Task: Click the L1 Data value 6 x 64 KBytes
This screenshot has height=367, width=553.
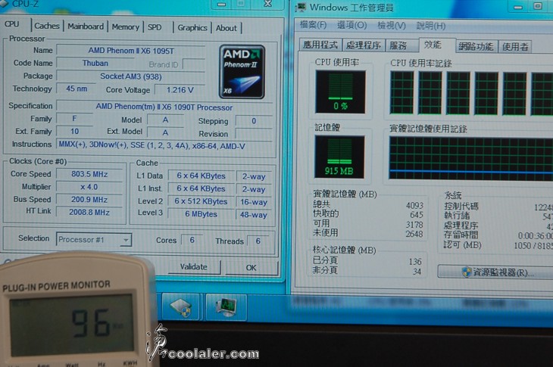Action: point(201,176)
